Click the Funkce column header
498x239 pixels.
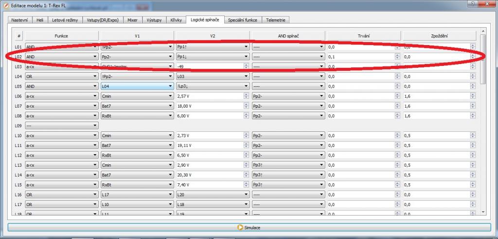click(x=61, y=36)
